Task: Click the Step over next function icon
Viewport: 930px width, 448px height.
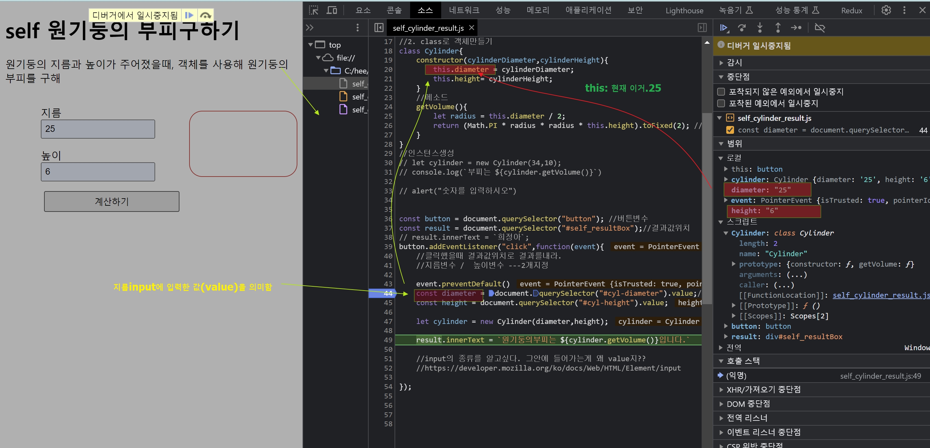Action: [741, 28]
